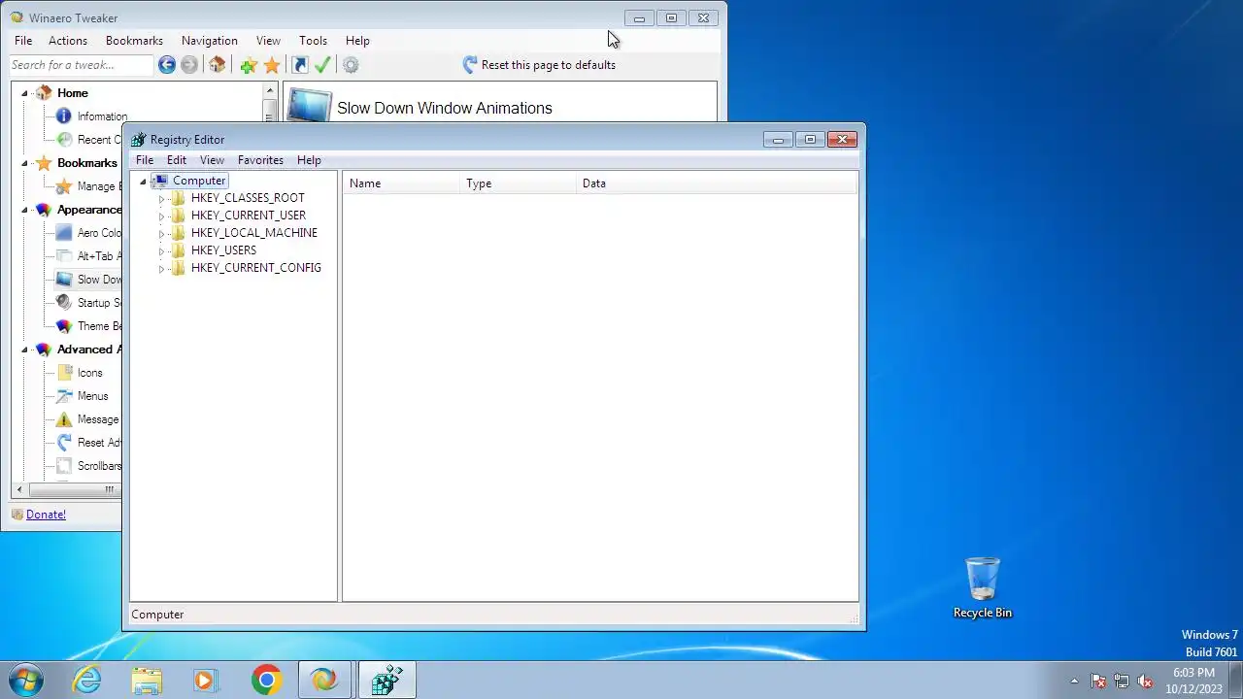Open the Windows Start menu orb

point(26,680)
